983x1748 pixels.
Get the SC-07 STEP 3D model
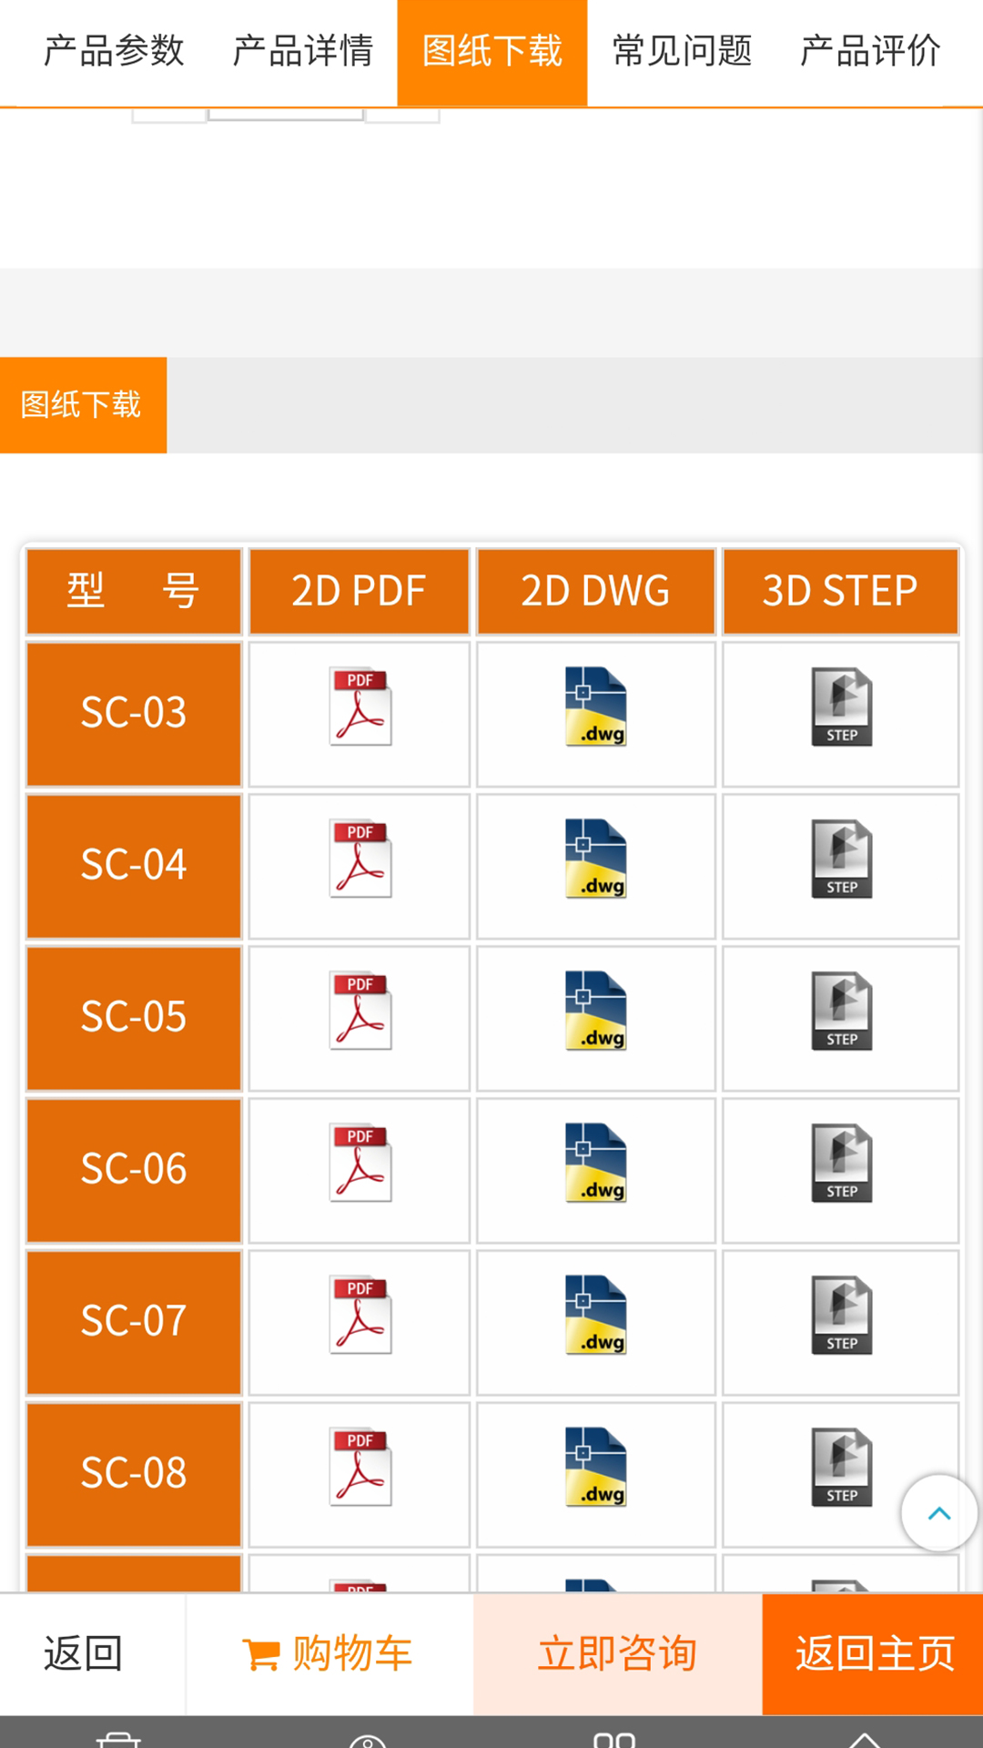(x=841, y=1316)
